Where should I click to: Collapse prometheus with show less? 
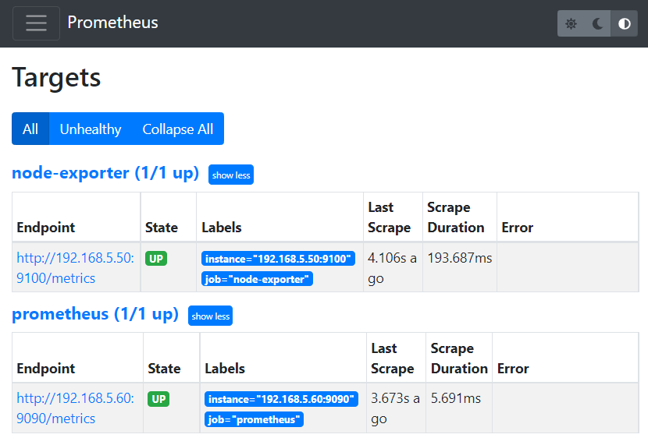pyautogui.click(x=211, y=316)
